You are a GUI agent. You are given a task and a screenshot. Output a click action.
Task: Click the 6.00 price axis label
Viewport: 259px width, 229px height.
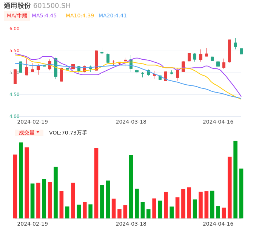[14, 29]
